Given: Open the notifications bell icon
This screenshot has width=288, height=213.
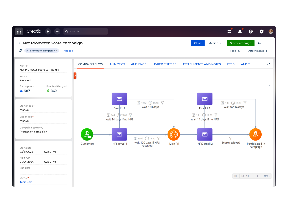Looking at the screenshot, I should [240, 31].
